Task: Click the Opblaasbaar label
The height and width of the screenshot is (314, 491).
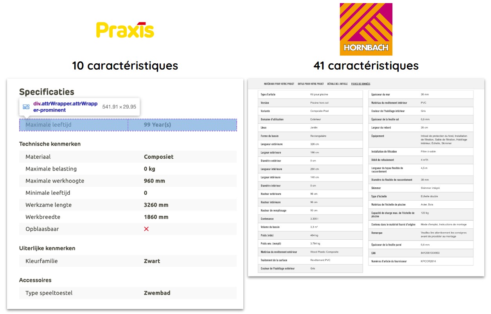Action: click(42, 229)
